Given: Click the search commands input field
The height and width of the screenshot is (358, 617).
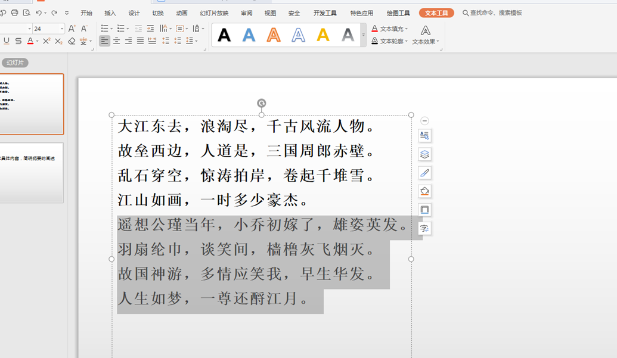Looking at the screenshot, I should click(x=496, y=13).
